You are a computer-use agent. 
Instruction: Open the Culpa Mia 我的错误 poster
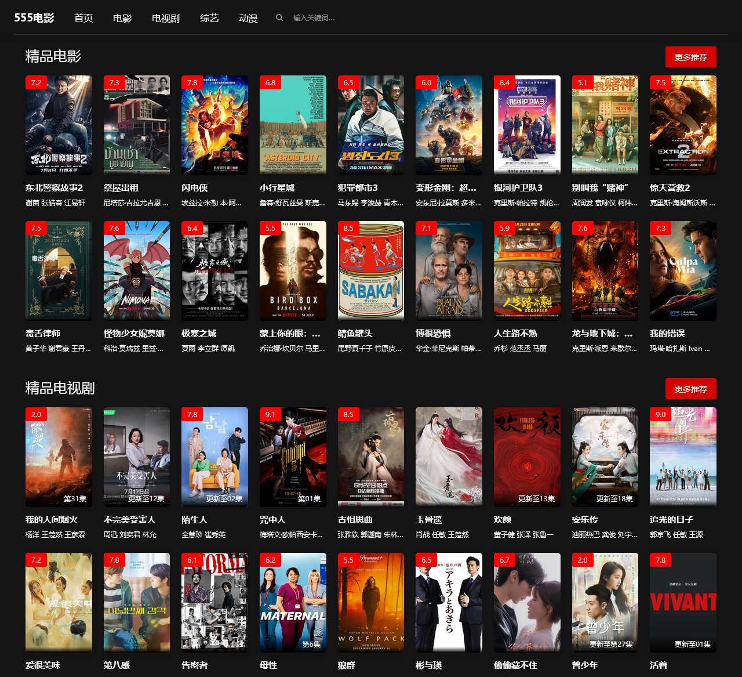[x=683, y=271]
